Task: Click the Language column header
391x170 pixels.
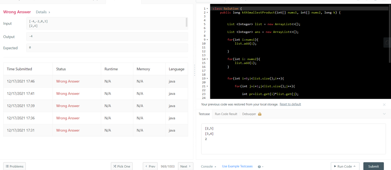Action: click(177, 69)
